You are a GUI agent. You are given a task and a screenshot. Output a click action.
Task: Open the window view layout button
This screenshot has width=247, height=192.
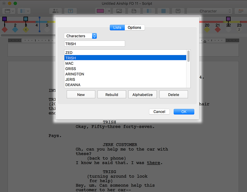coord(9,11)
